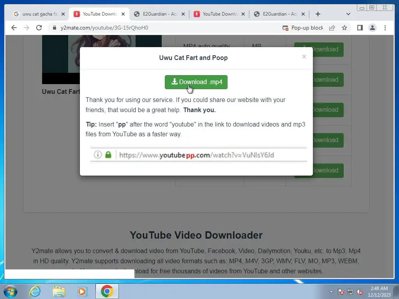399x299 pixels.
Task: Go back to the previous page
Action: click(14, 28)
